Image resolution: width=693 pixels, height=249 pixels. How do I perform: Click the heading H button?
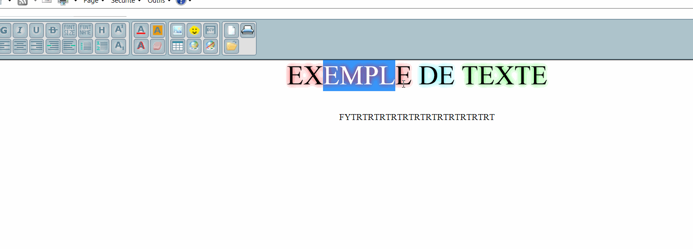[x=102, y=31]
